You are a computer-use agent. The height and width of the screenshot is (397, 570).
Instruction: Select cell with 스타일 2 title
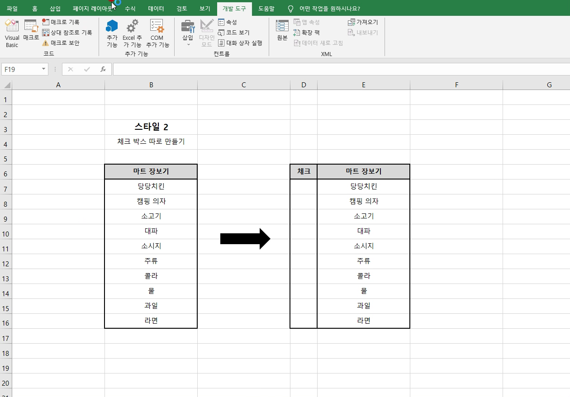click(x=151, y=127)
